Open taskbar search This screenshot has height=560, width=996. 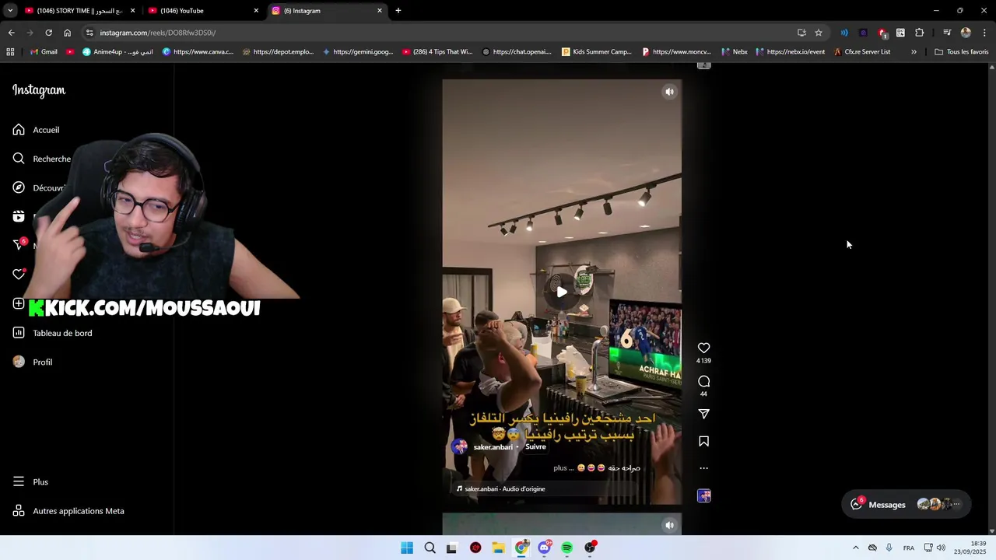[430, 548]
